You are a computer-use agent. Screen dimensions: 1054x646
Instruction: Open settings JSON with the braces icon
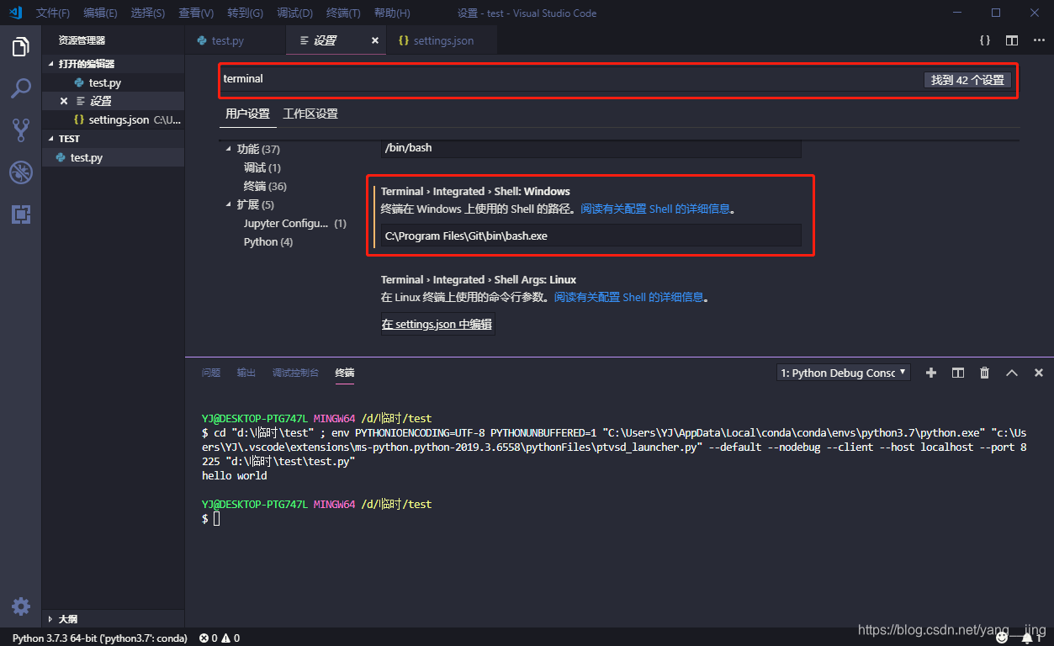pyautogui.click(x=984, y=40)
